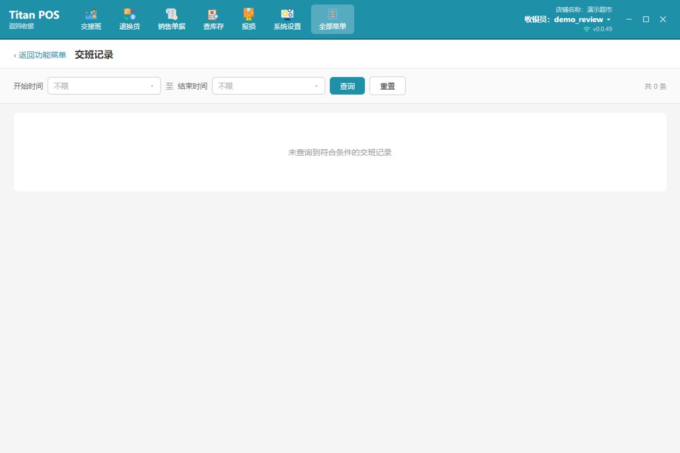Expand the 结束时间 end time dropdown

coord(268,86)
